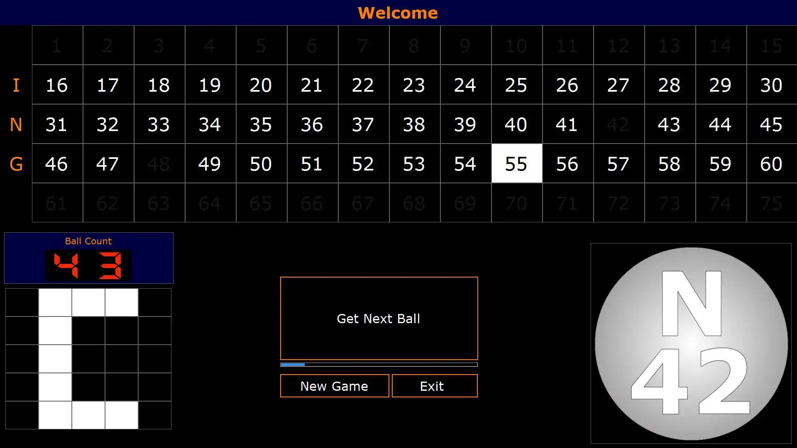
Task: Expand the Welcome title menu area
Action: pyautogui.click(x=398, y=12)
